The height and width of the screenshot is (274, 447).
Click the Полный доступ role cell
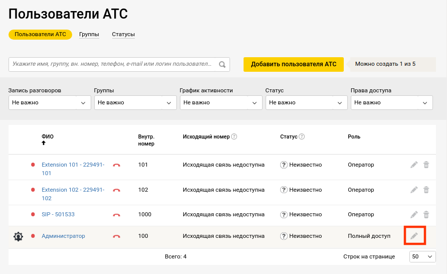coord(369,236)
